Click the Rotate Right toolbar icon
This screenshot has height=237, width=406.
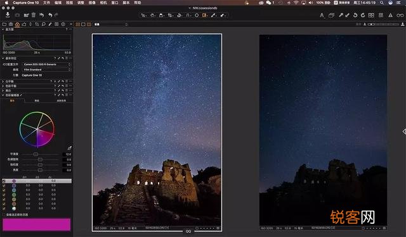363,15
